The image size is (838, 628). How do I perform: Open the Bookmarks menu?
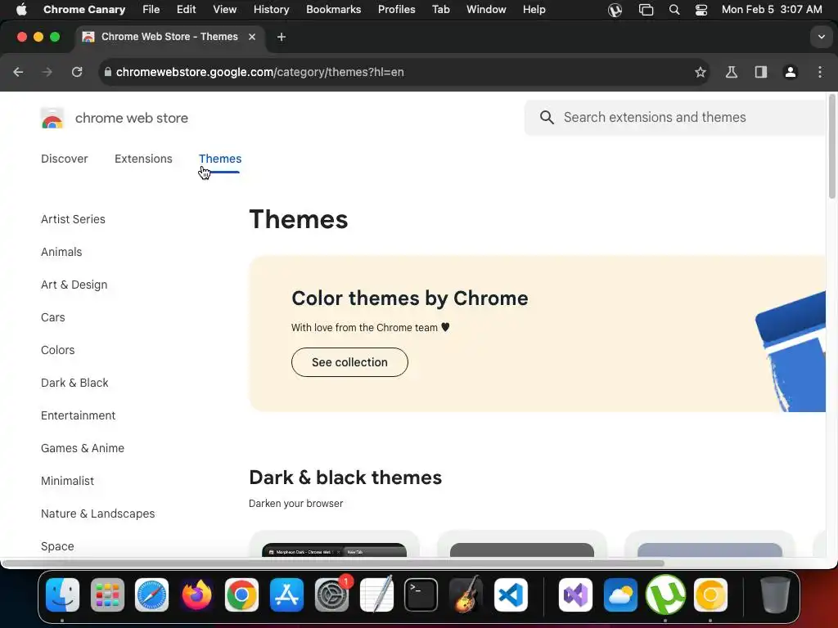point(334,9)
